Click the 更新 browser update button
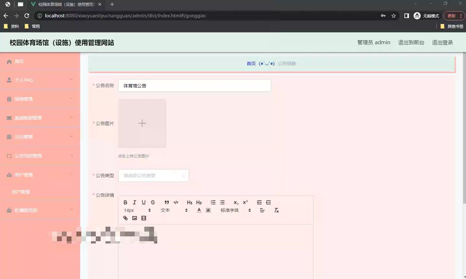 click(x=454, y=16)
